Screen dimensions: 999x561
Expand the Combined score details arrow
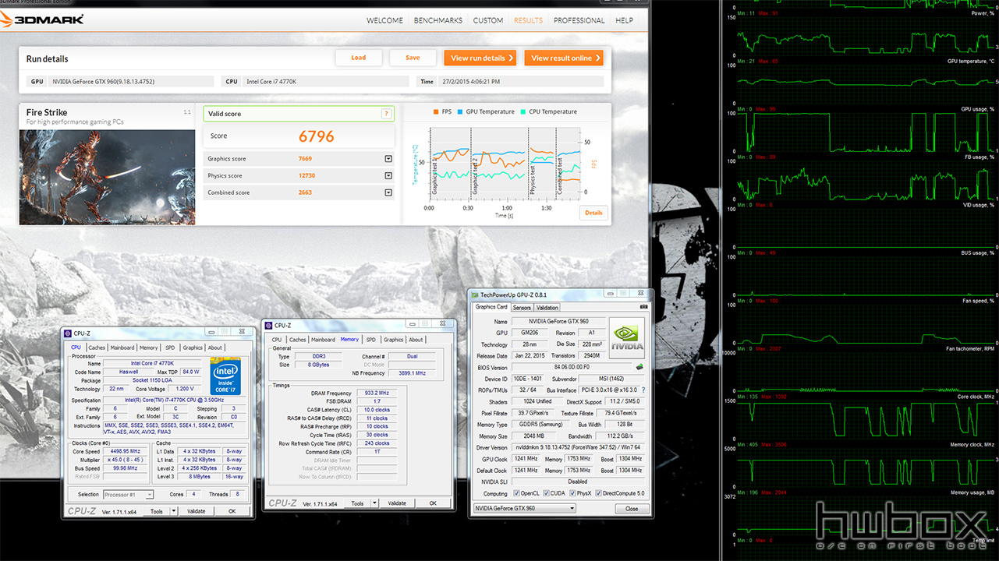click(388, 192)
